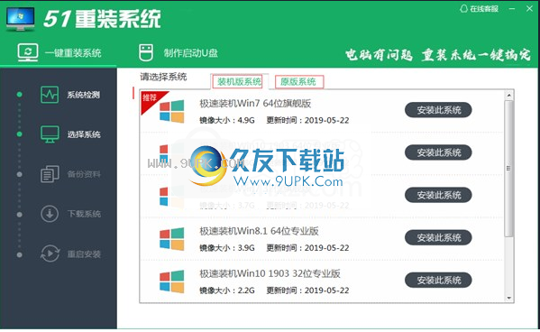Click the 51重装系统 computer logo icon

coord(20,19)
